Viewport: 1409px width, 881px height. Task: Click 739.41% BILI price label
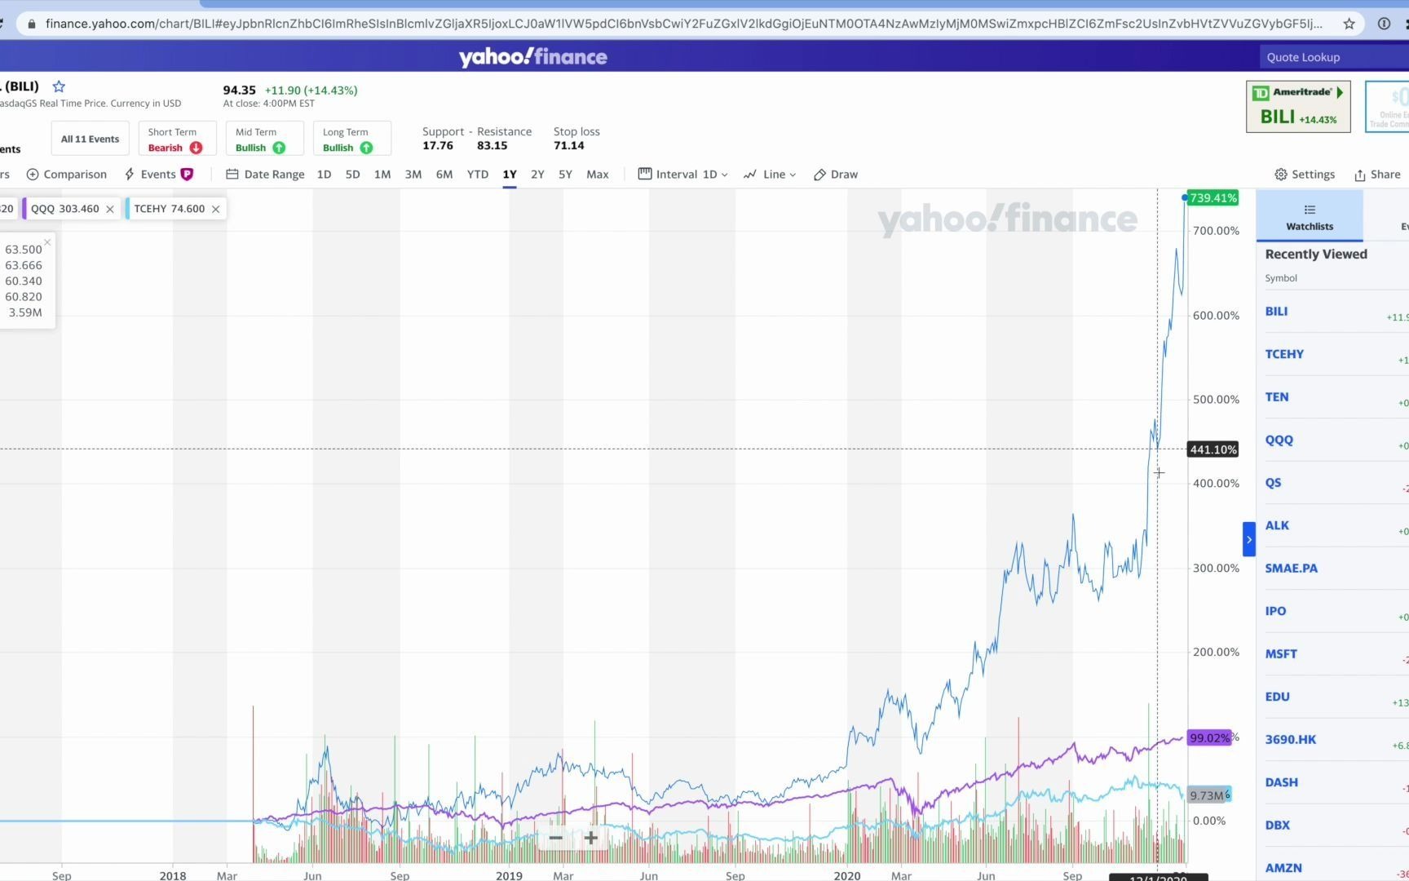[1212, 198]
